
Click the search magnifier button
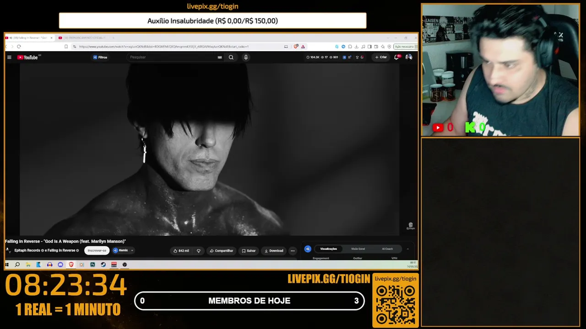click(x=231, y=57)
